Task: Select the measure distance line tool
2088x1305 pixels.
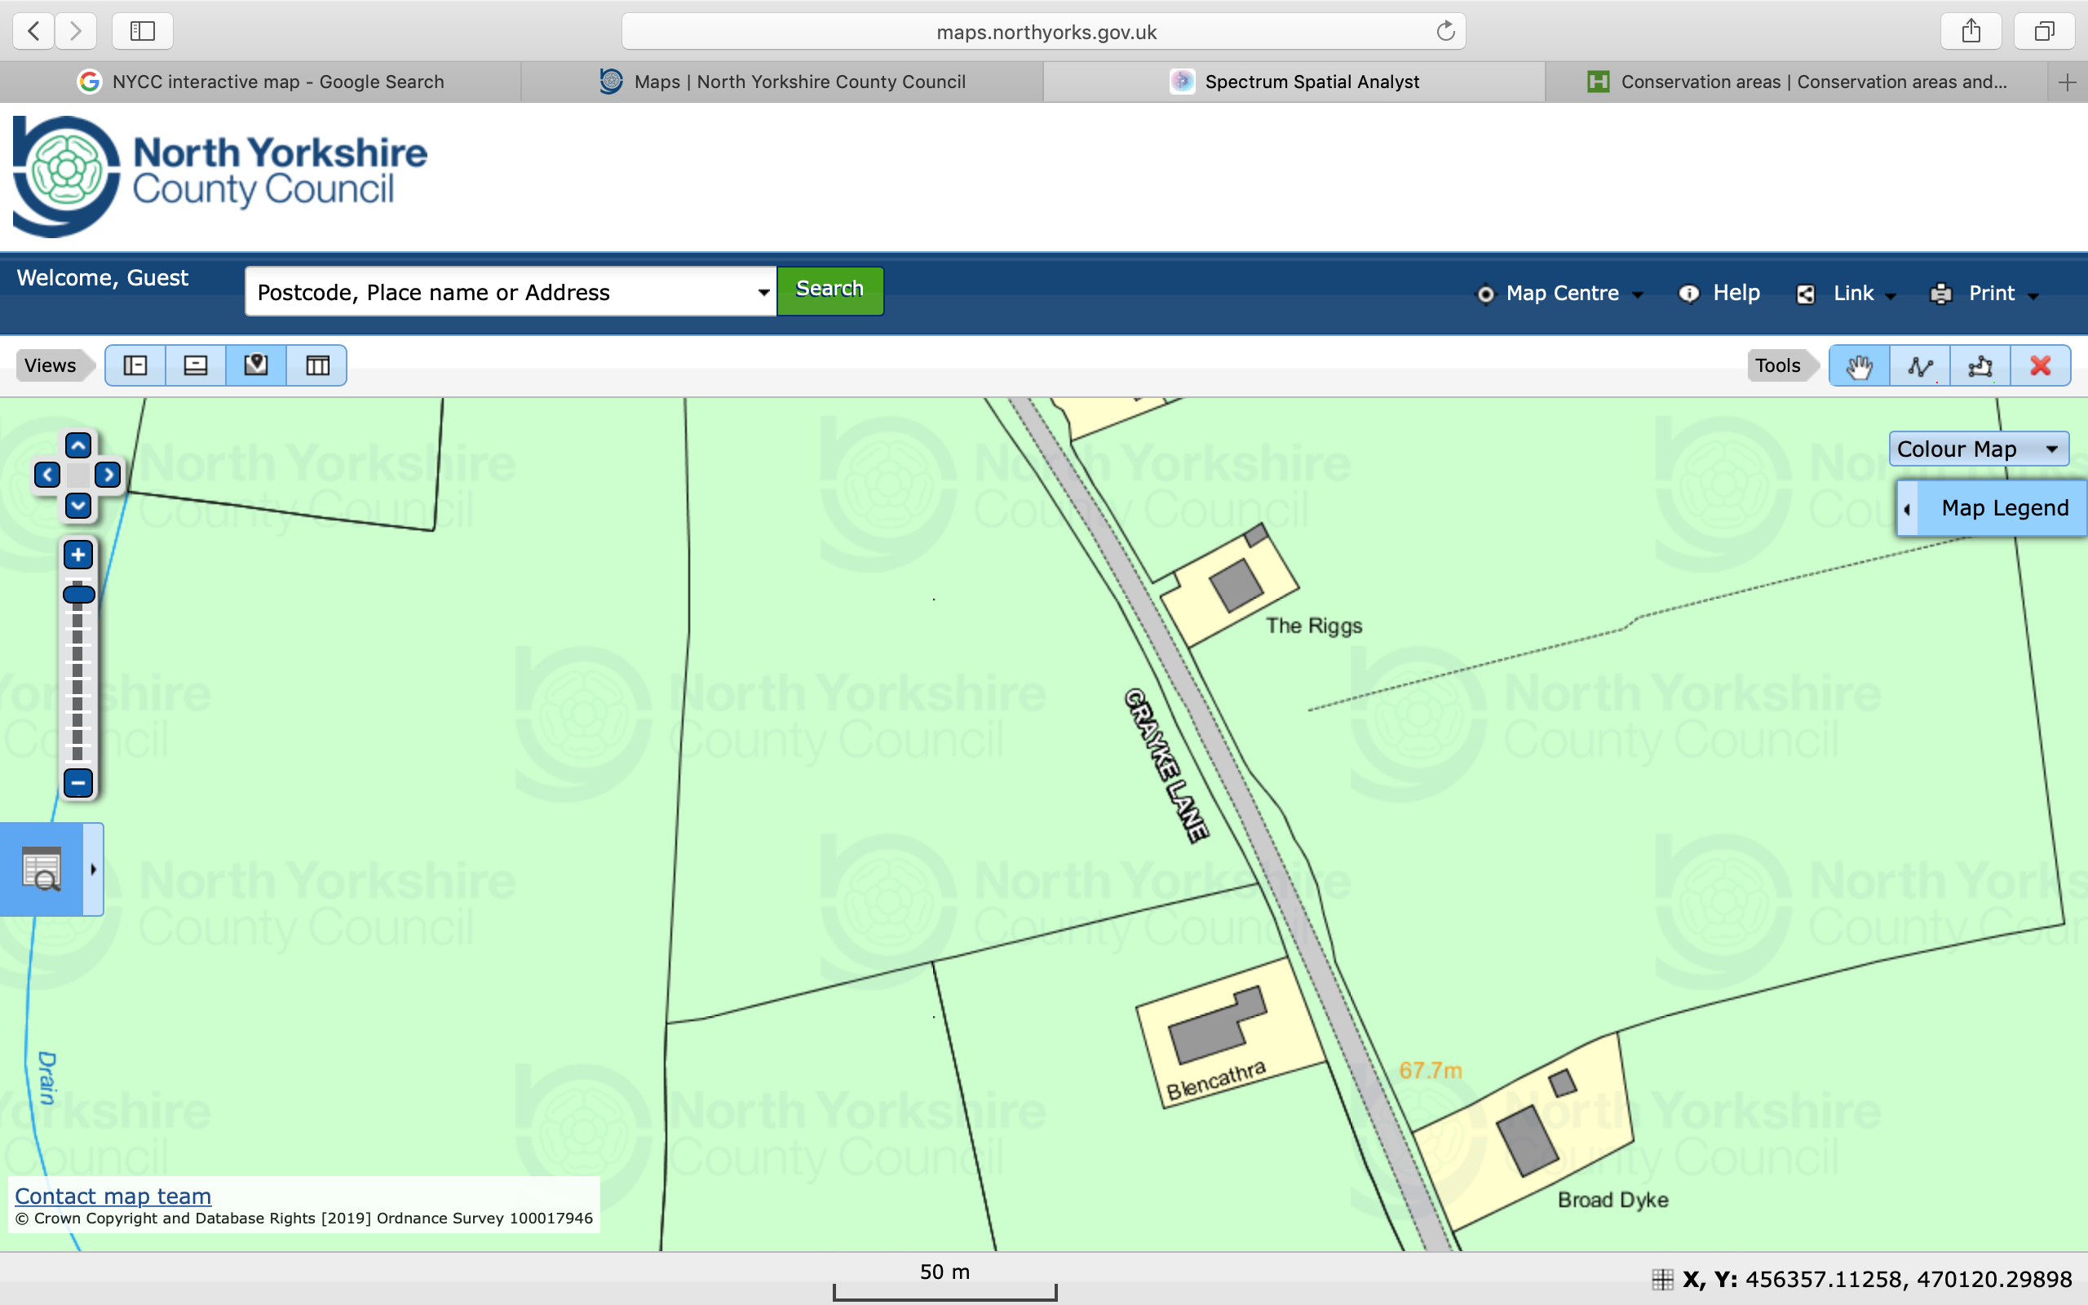Action: pyautogui.click(x=1919, y=366)
